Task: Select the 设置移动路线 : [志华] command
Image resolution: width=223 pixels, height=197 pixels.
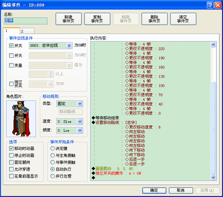Action: tap(114, 122)
